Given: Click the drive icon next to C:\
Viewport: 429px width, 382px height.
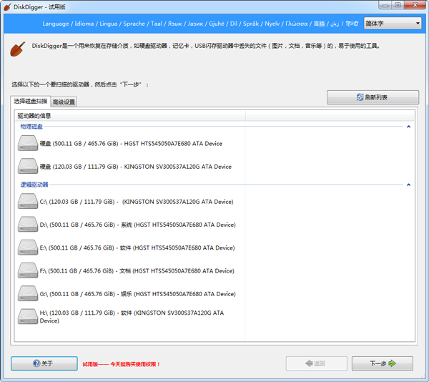Looking at the screenshot, I should point(28,201).
